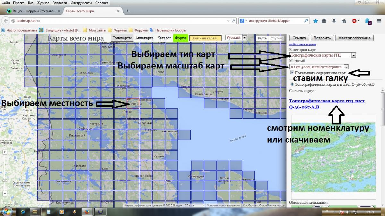Open Firefox downloads arrow icon
The image size is (385, 216).
(334, 21)
